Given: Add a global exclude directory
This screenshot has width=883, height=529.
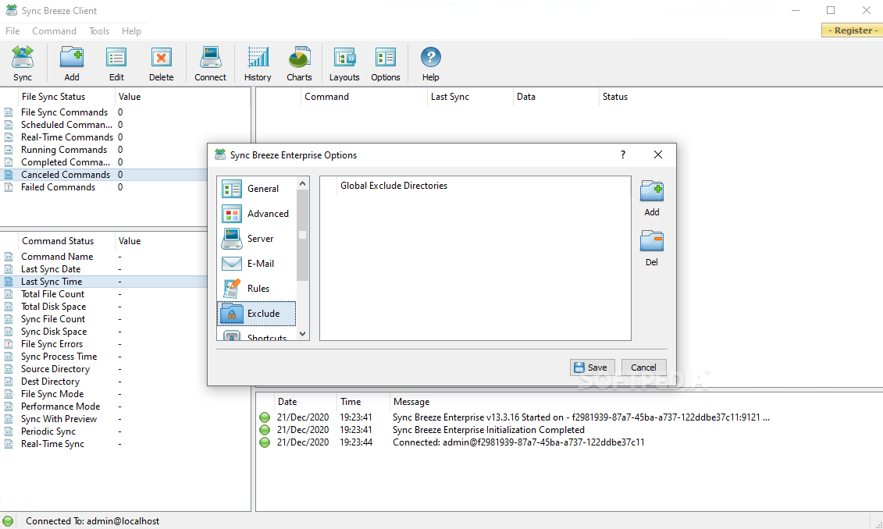Looking at the screenshot, I should pyautogui.click(x=652, y=198).
